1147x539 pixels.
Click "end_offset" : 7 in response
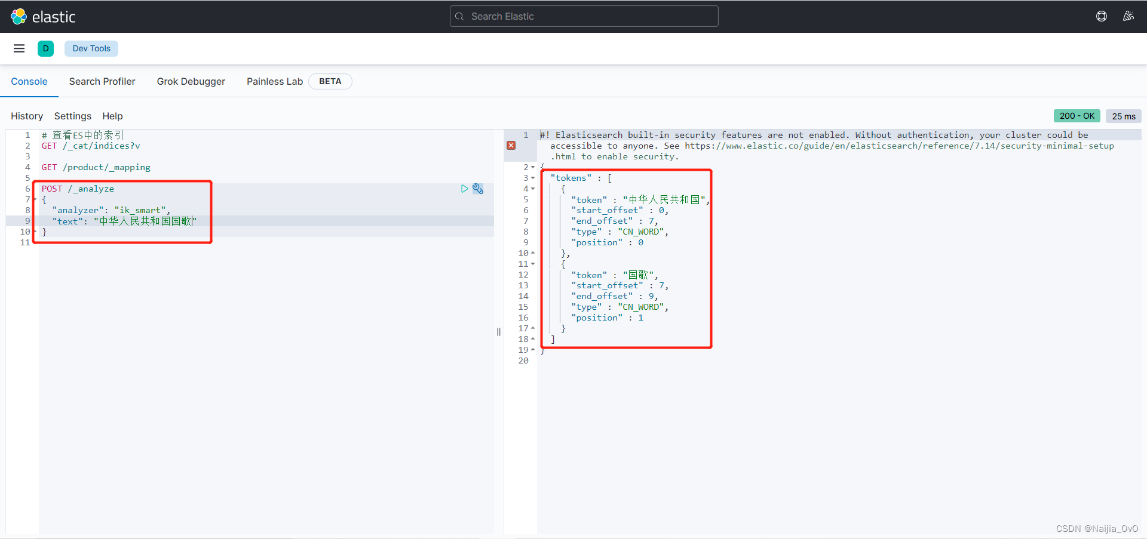point(615,221)
